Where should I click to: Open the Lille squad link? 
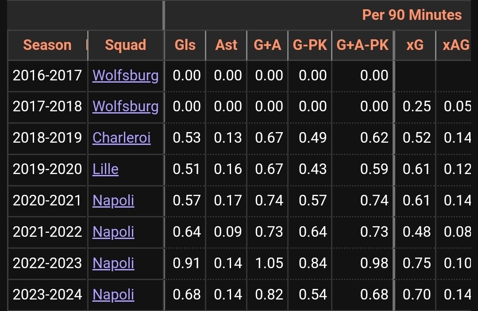tap(105, 169)
